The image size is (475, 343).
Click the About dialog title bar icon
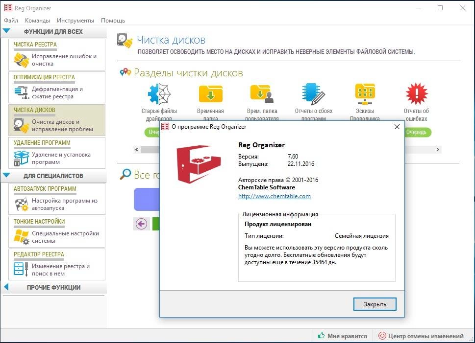(165, 126)
